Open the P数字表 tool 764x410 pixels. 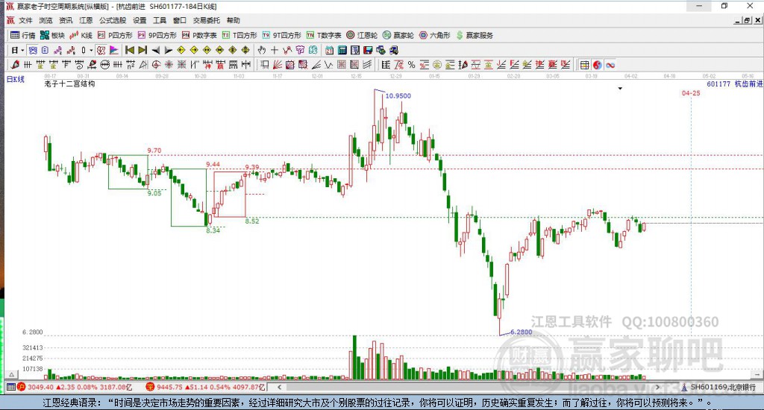pyautogui.click(x=199, y=35)
